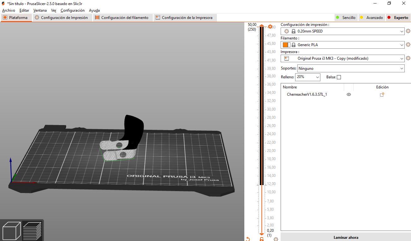This screenshot has width=411, height=241.
Task: Switch to sliced layers preview icon
Action: click(33, 231)
